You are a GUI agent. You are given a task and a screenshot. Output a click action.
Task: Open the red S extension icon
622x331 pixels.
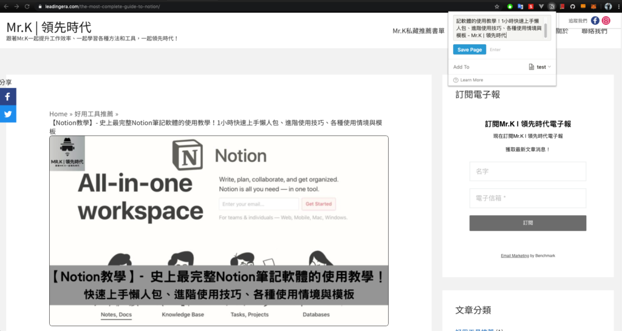tap(531, 6)
